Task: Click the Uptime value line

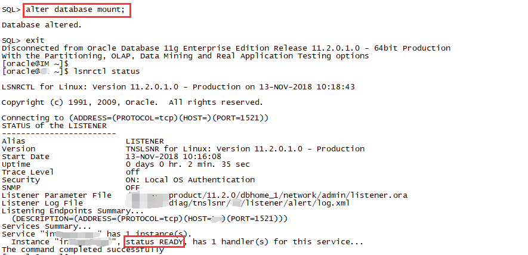Action: (187, 164)
